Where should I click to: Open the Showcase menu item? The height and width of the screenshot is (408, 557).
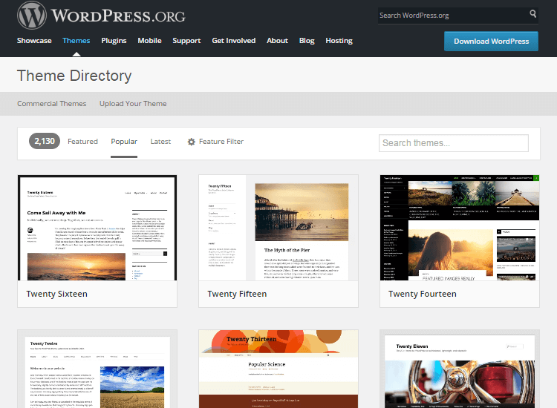34,41
